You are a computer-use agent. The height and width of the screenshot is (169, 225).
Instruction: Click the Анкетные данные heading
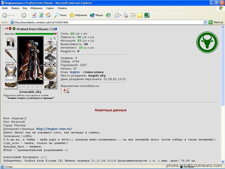pos(111,110)
